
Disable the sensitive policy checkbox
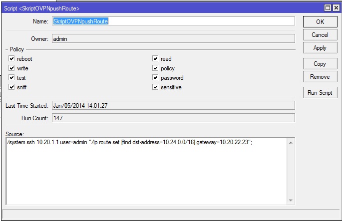pos(155,87)
